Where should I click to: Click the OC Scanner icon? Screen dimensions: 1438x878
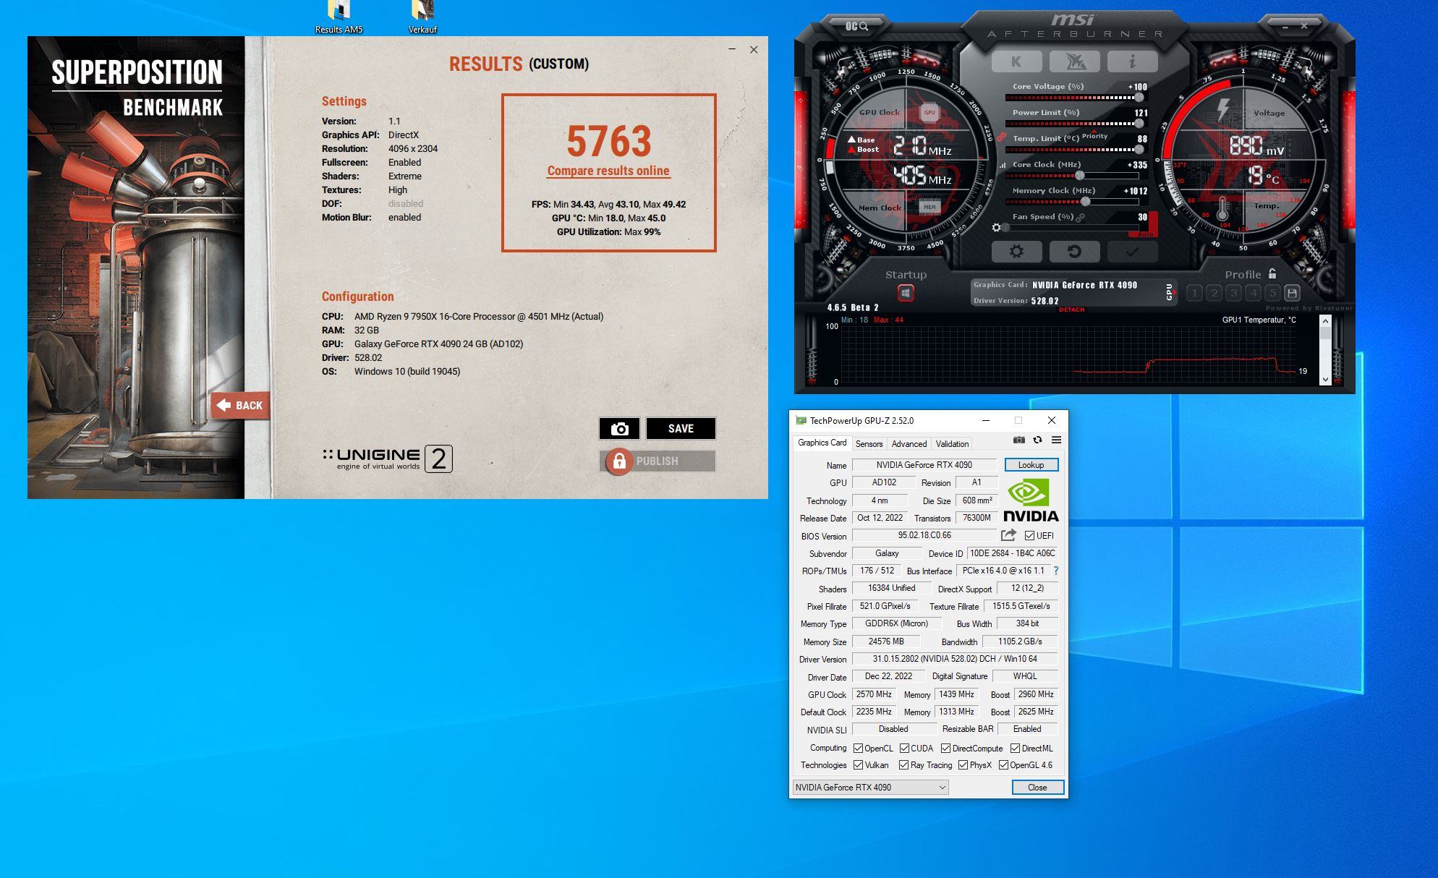(x=856, y=26)
